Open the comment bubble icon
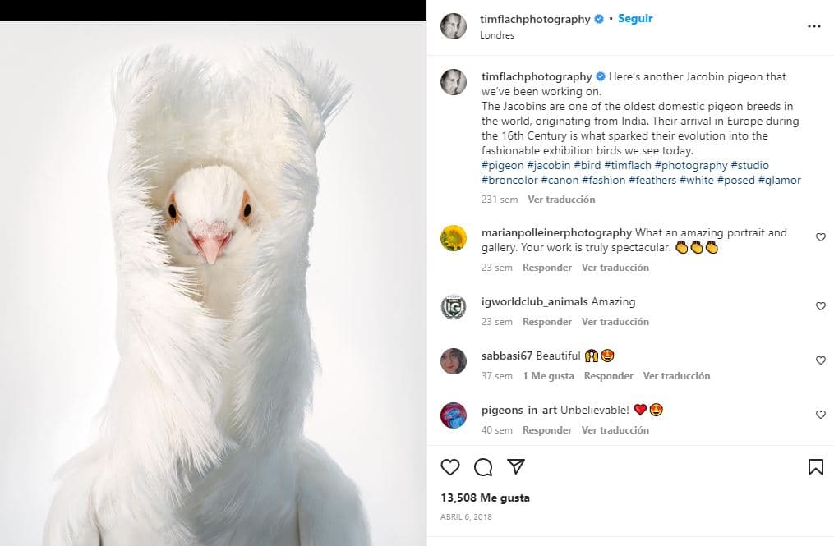The height and width of the screenshot is (546, 834). [483, 467]
